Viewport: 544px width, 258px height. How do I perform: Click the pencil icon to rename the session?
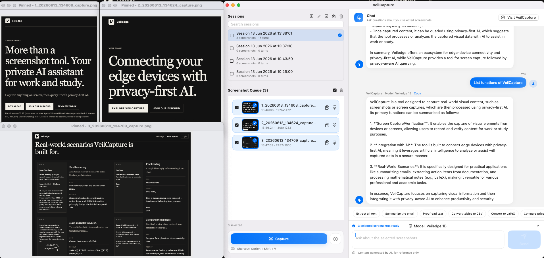pyautogui.click(x=319, y=16)
